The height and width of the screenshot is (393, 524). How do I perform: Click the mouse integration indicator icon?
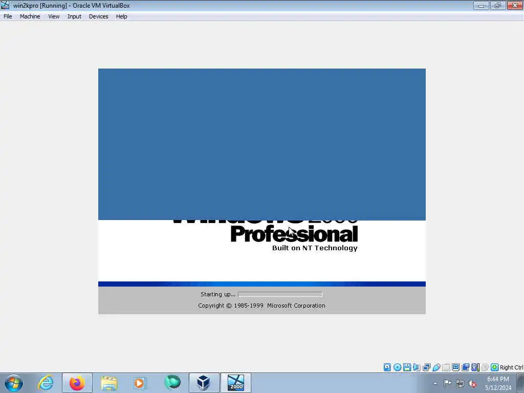[x=485, y=367]
